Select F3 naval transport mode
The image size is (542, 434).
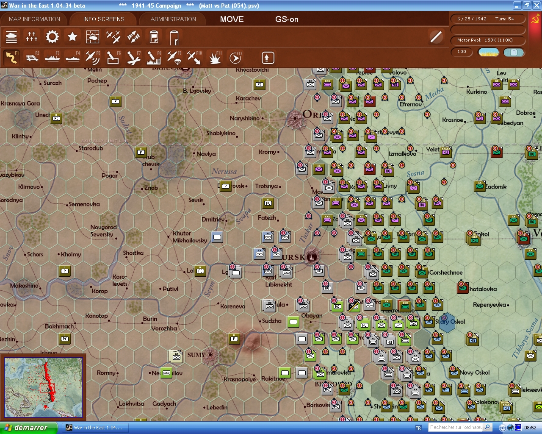coord(52,58)
